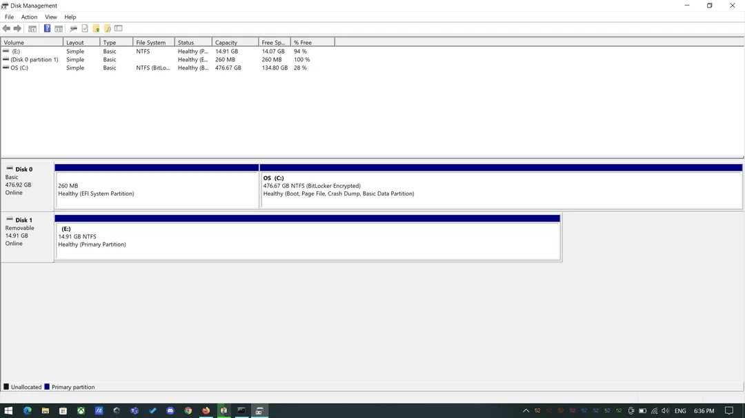Toggle the Show/Hide Action Pane toolbar icon

[59, 28]
